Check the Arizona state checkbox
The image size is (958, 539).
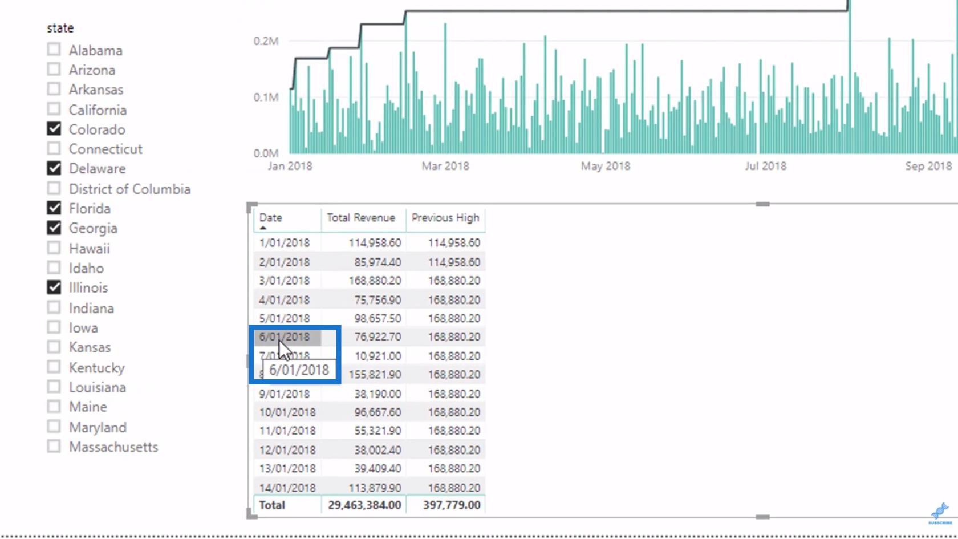coord(54,70)
